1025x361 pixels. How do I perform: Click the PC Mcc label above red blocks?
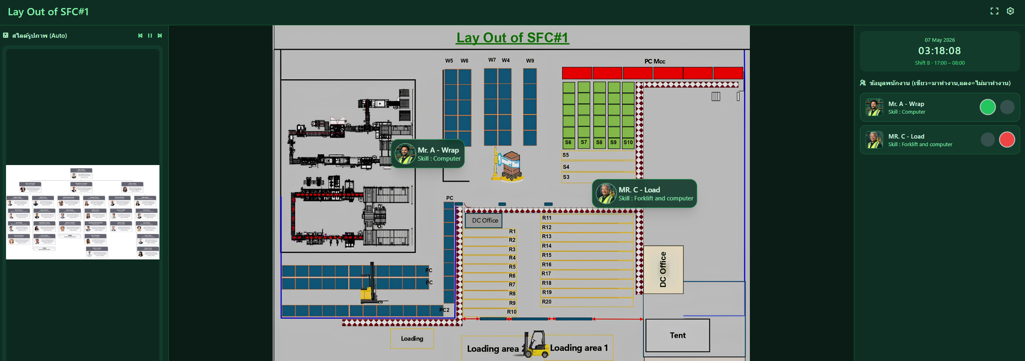tap(655, 61)
